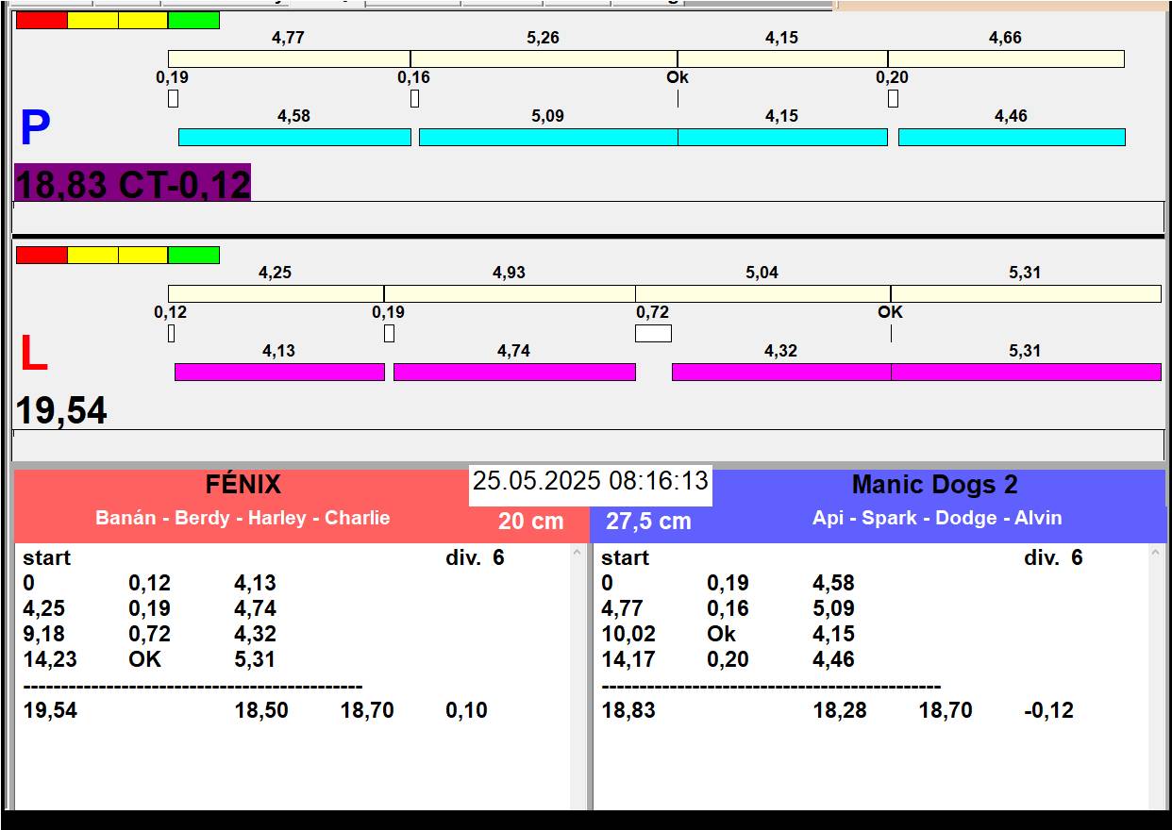This screenshot has height=830, width=1172.
Task: Select the FÉNIX team name header
Action: (x=243, y=485)
